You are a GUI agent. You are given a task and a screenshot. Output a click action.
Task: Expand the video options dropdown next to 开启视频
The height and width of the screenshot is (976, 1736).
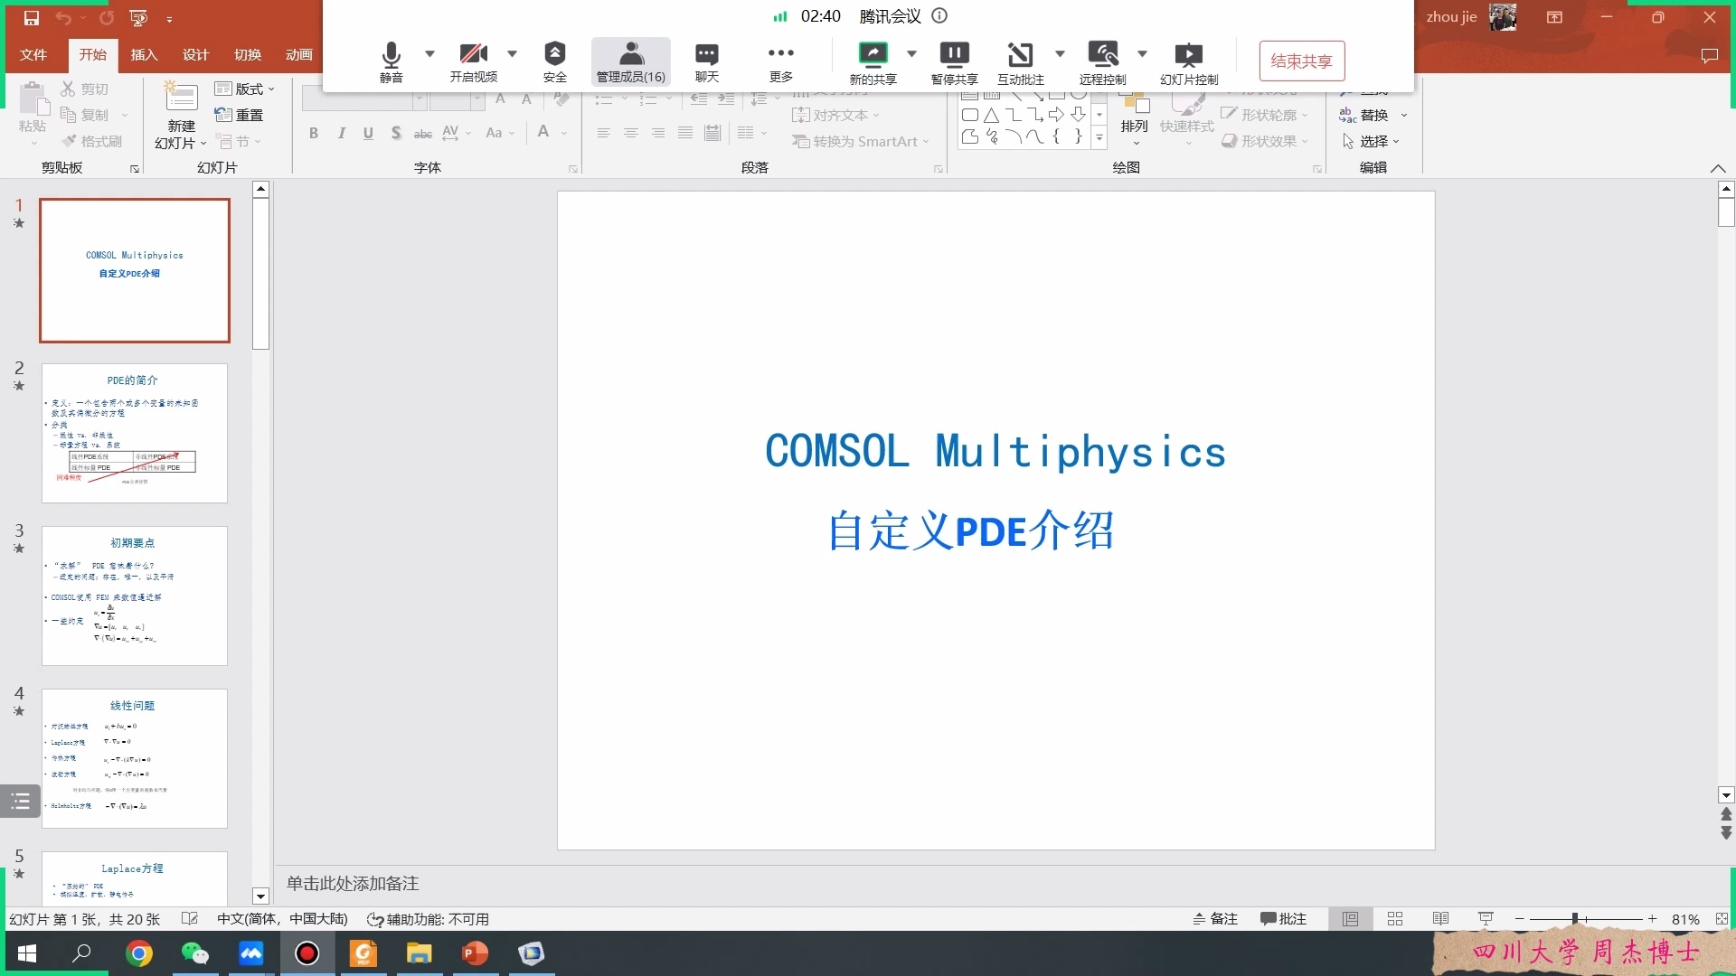click(514, 52)
